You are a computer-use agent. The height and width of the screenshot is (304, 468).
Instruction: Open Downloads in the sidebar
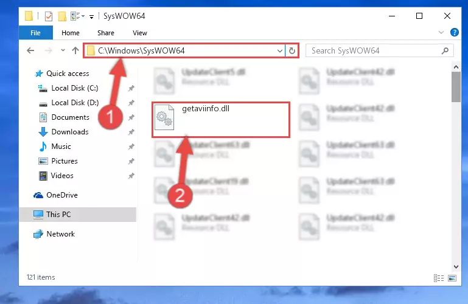[70, 132]
